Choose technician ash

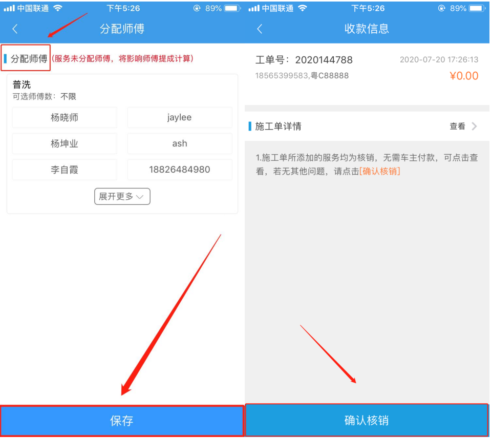point(179,143)
